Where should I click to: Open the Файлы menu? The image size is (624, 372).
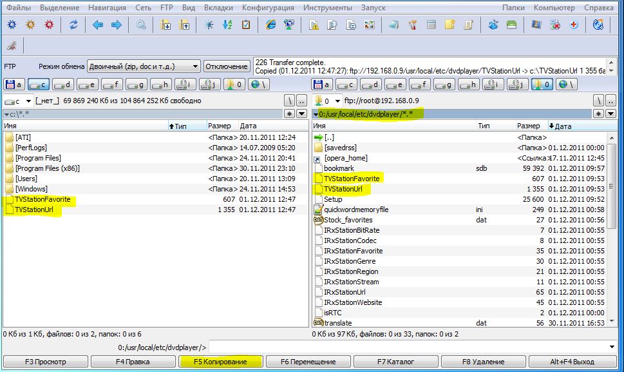[x=19, y=8]
